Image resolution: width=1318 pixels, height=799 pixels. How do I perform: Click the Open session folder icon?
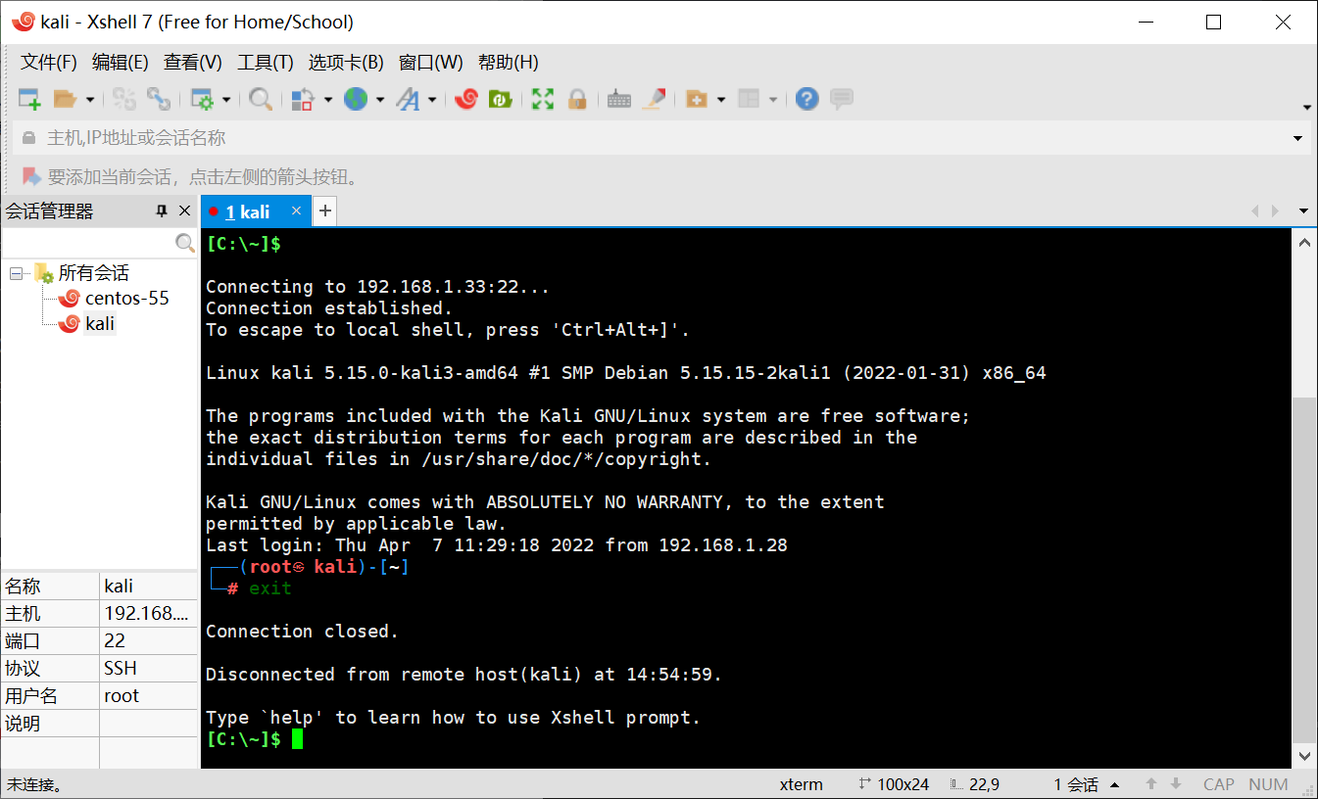65,99
